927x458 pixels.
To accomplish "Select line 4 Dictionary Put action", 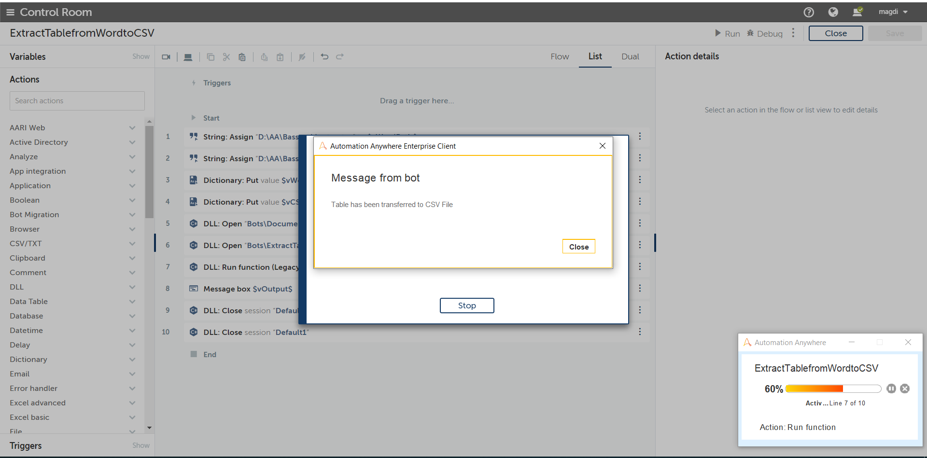I will pos(417,202).
